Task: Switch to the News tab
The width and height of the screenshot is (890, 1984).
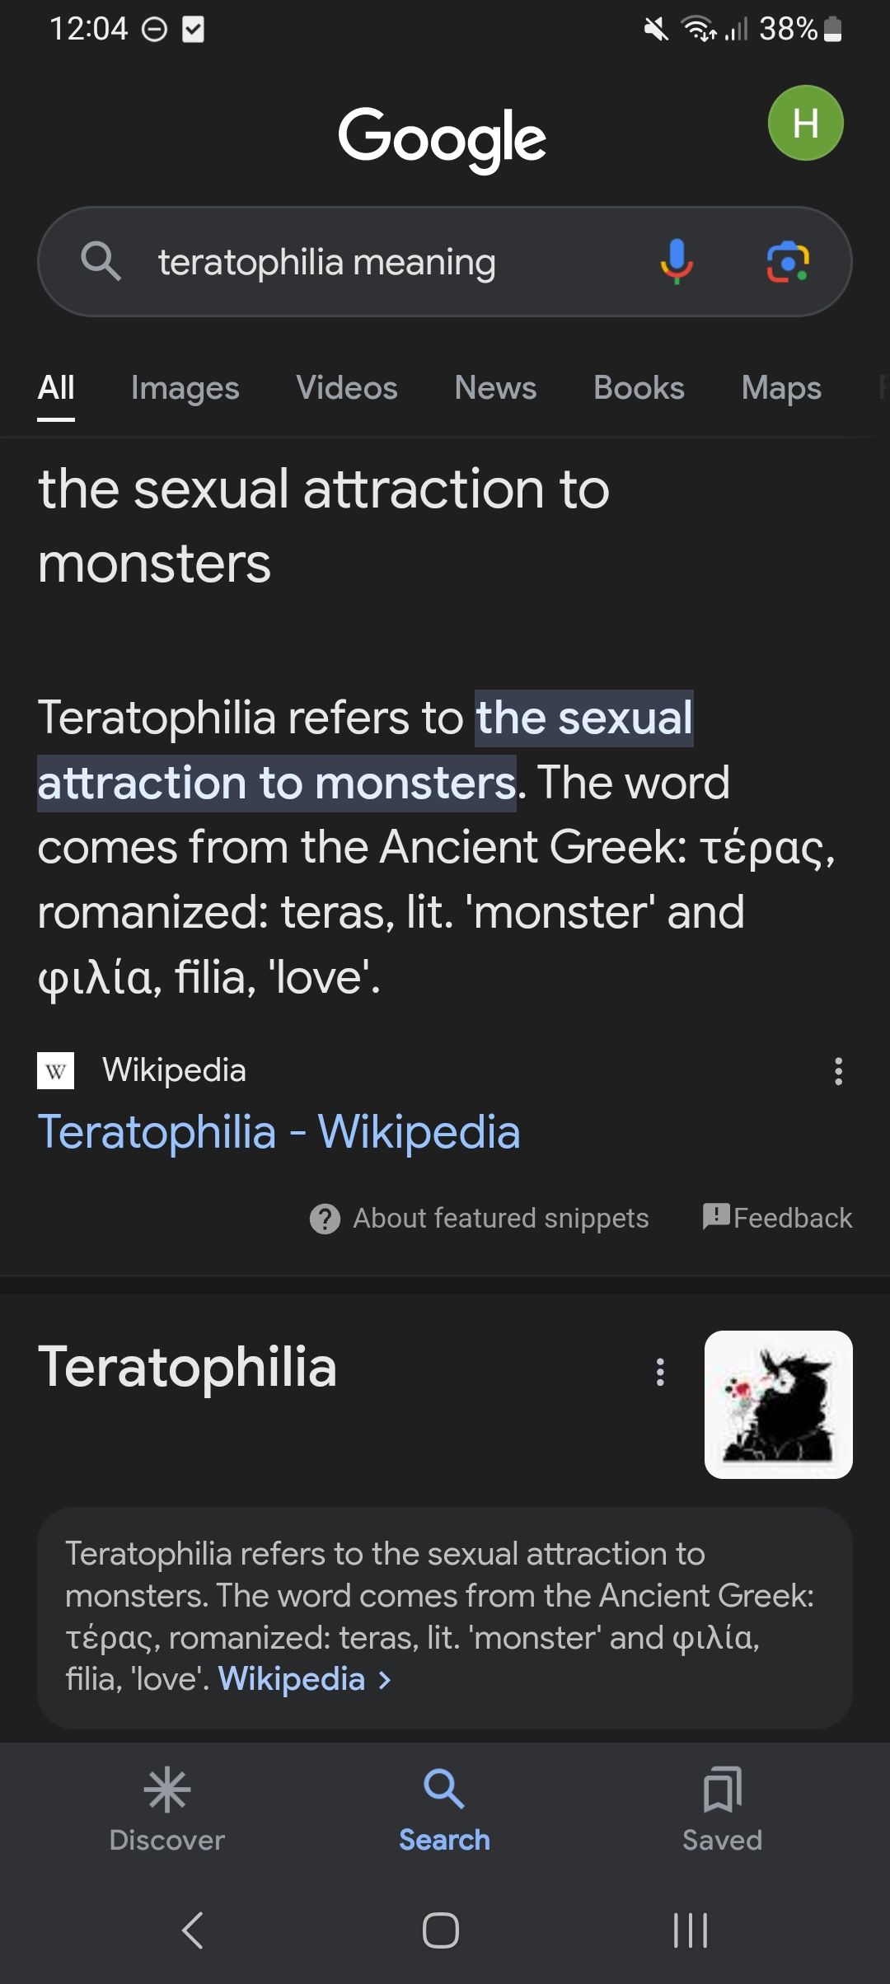Action: point(495,388)
